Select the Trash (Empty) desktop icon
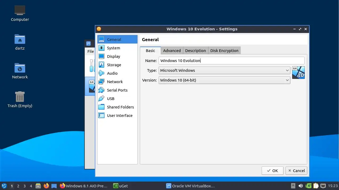This screenshot has width=339, height=190. 20,99
